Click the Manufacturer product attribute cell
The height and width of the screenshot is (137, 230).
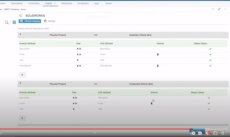pyautogui.click(x=25, y=66)
